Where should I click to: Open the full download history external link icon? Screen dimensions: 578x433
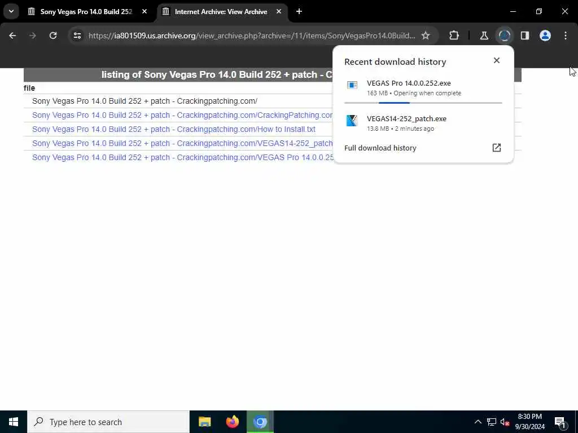[x=497, y=148]
